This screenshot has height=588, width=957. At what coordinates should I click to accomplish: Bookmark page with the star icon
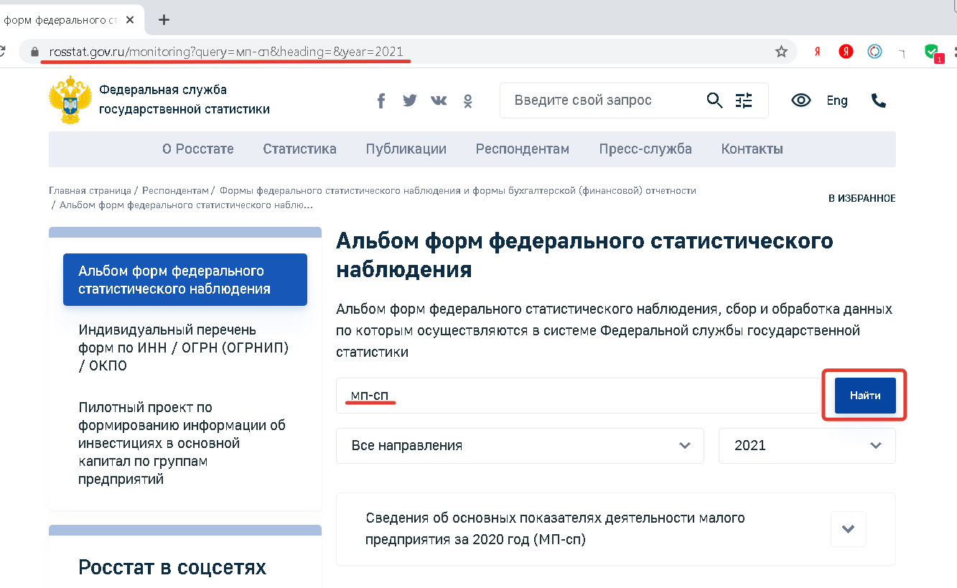point(781,52)
